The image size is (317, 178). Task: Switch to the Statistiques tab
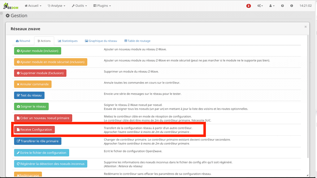67,41
